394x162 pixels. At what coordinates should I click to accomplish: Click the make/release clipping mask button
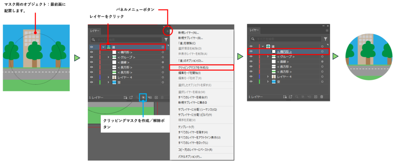(143, 97)
